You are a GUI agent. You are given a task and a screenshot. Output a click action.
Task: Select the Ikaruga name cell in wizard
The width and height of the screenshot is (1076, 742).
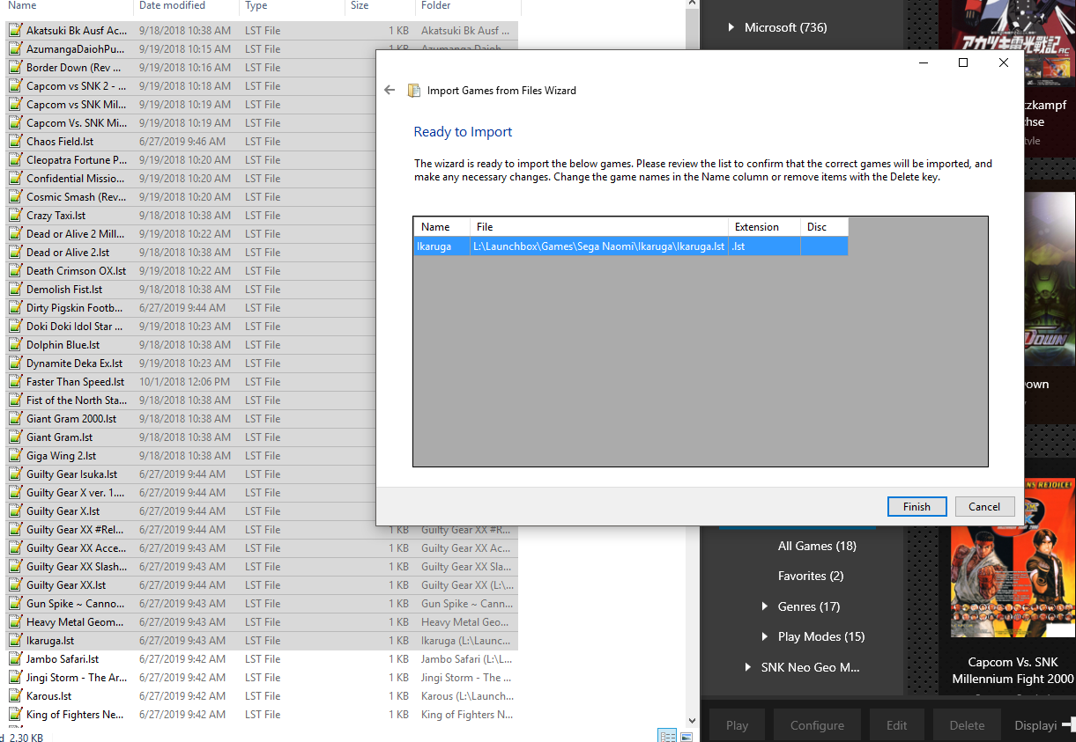[x=442, y=246]
